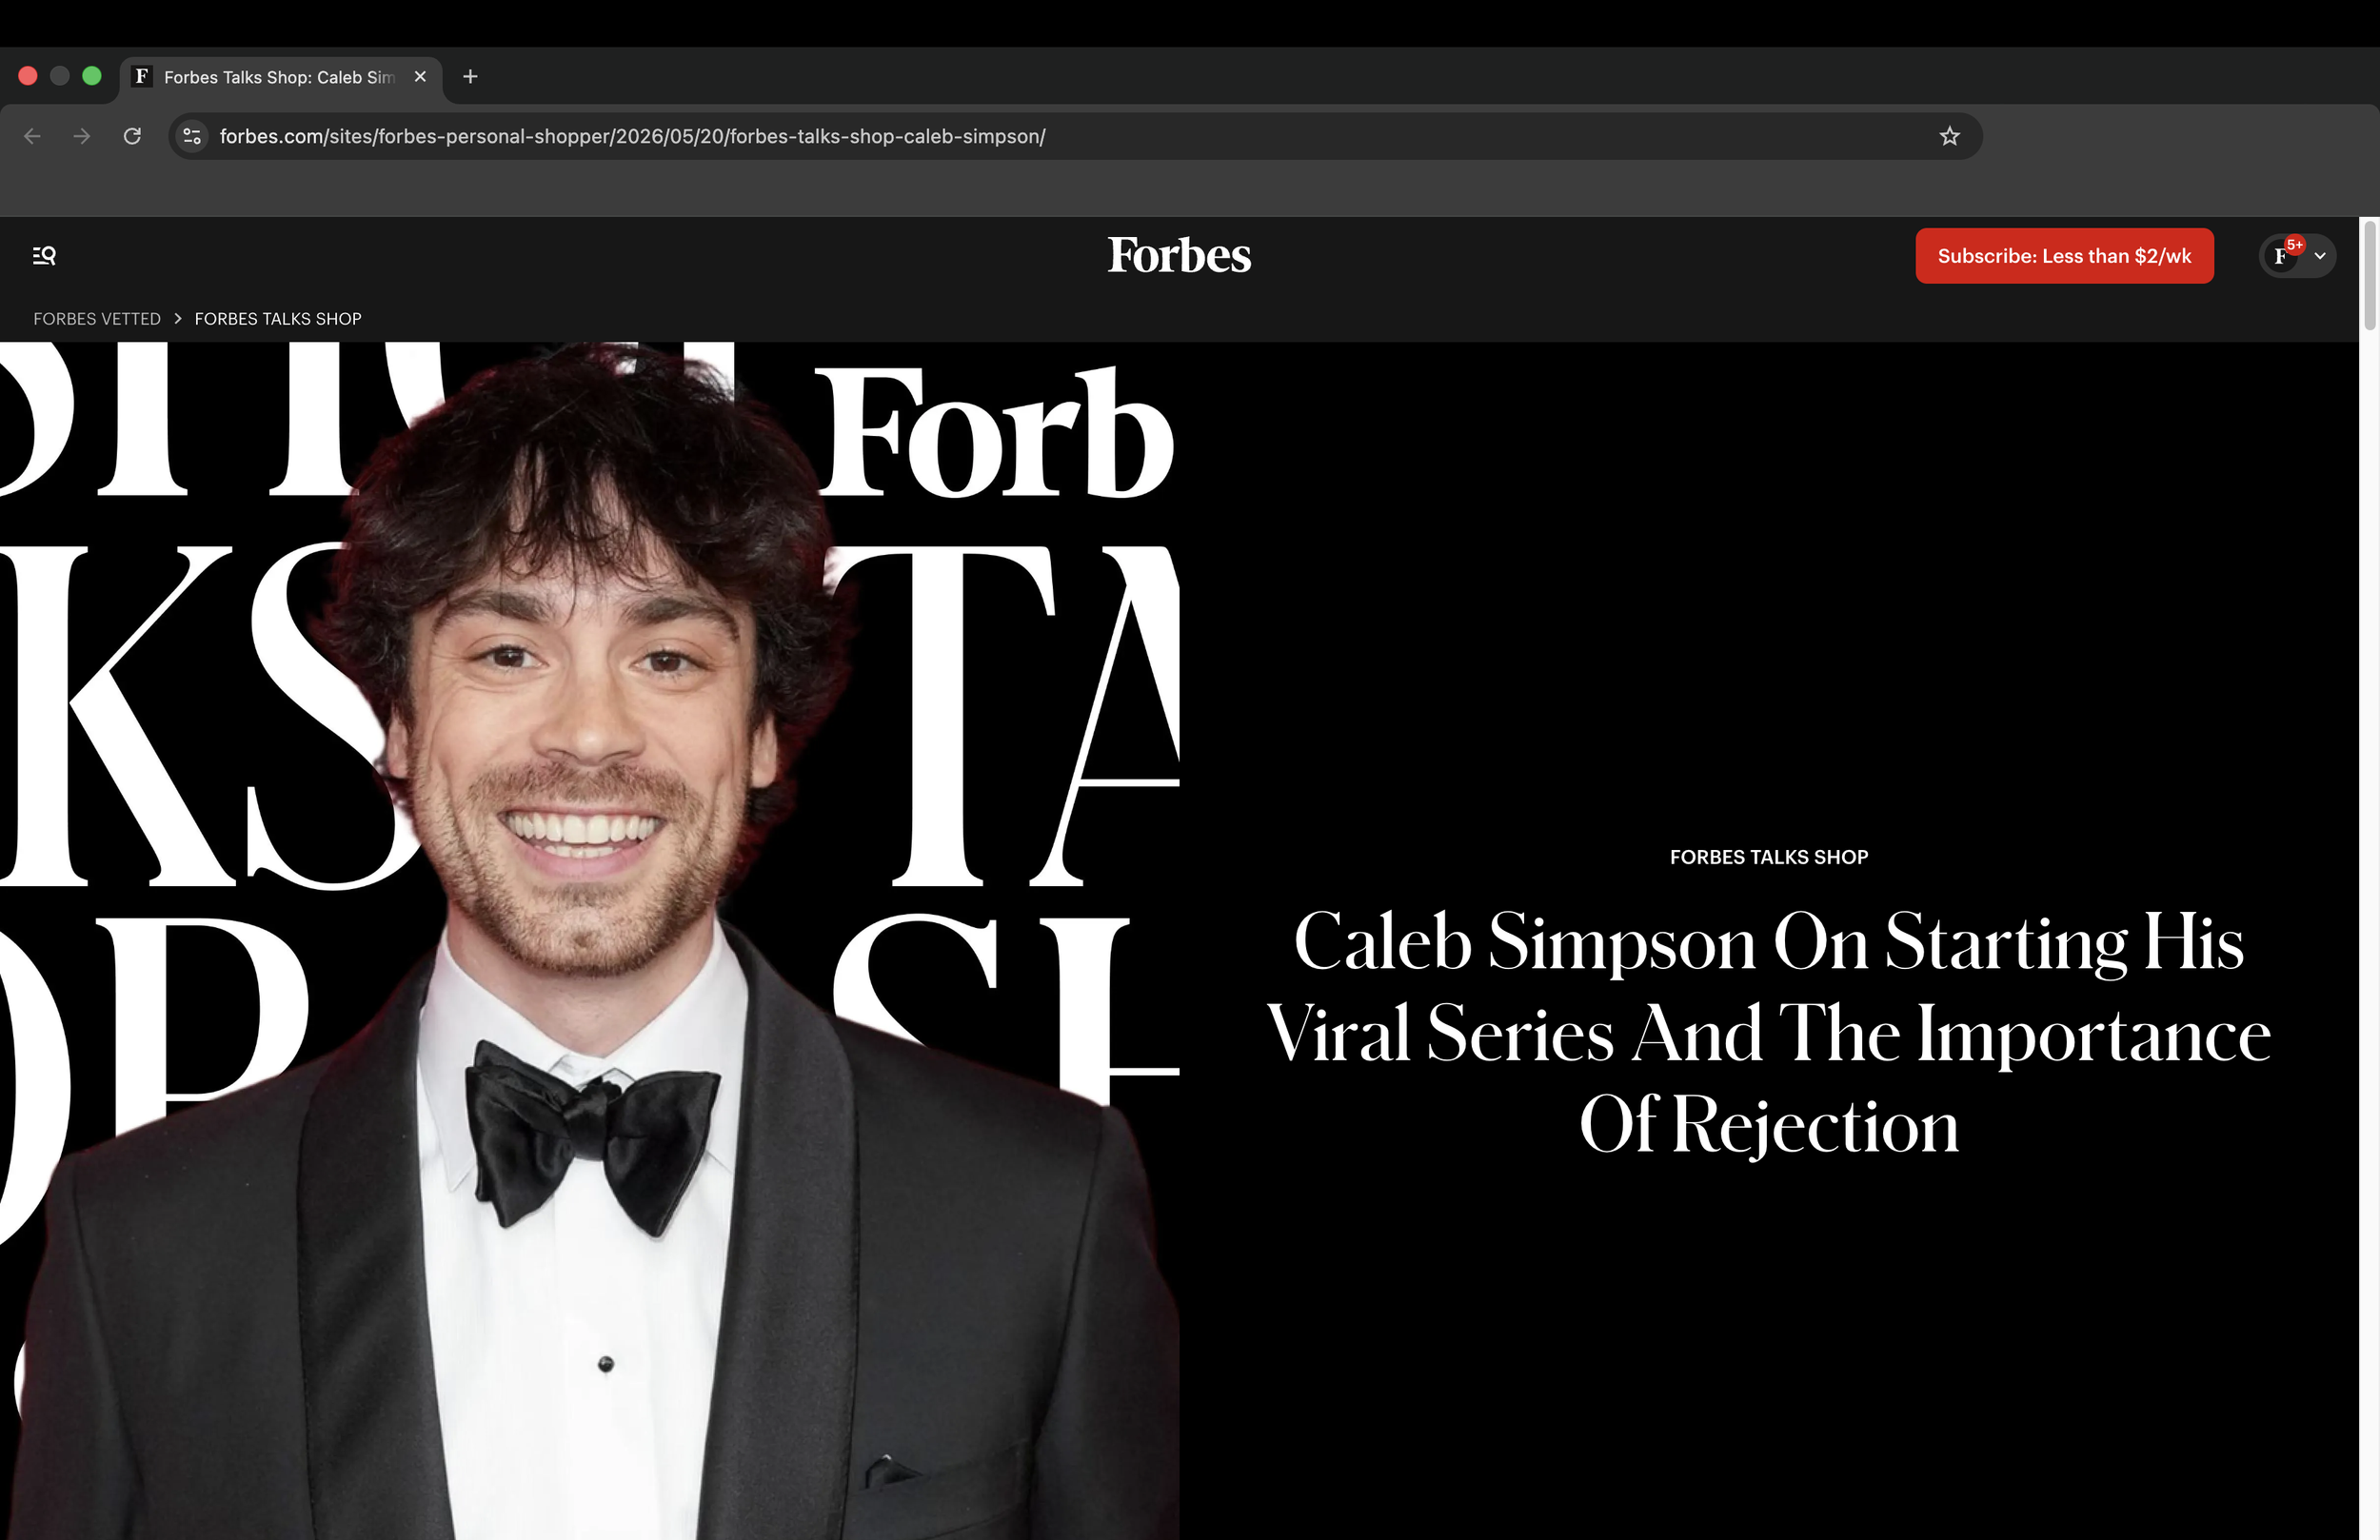Click the Caleb Simpson hero photo
The image size is (2380, 1540).
590,941
